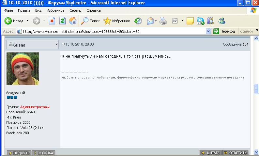
Task: Click the user rank pips
Action: tap(12, 97)
